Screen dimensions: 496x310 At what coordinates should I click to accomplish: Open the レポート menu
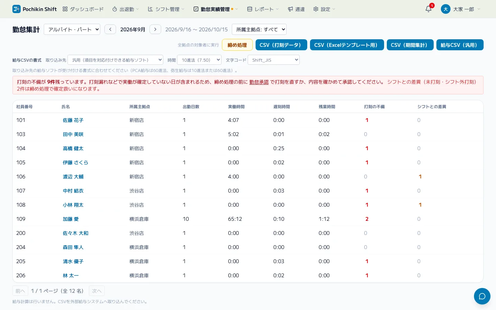click(263, 9)
